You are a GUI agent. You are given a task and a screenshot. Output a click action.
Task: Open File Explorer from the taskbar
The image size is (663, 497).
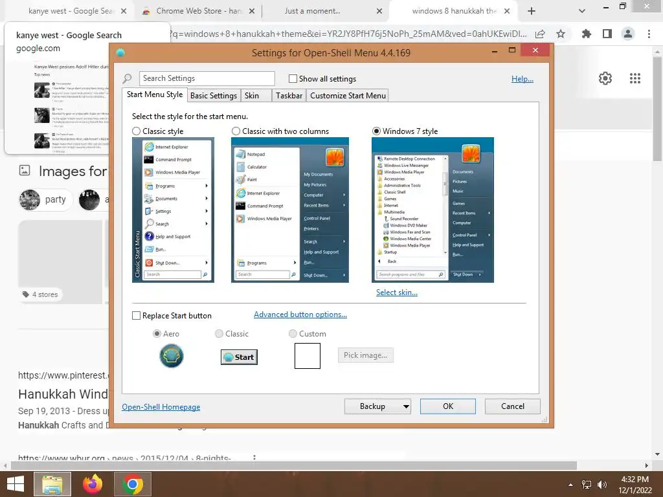pos(52,484)
